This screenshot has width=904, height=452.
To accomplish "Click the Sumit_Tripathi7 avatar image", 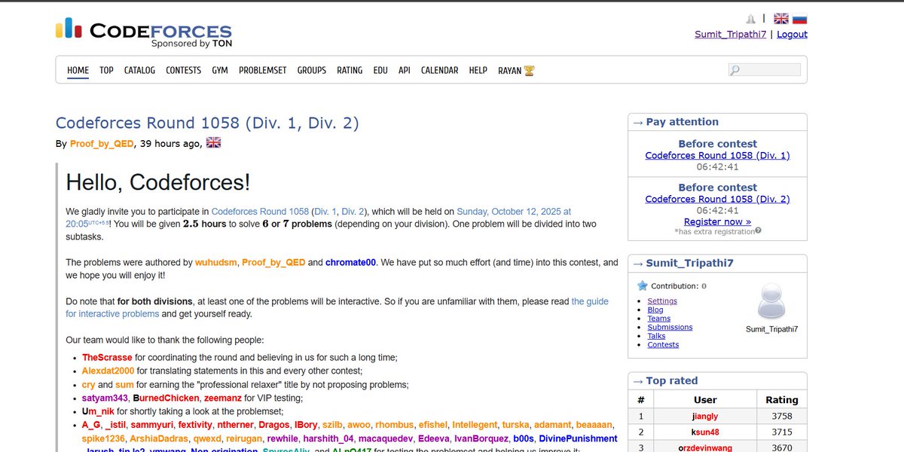I will pos(771,302).
